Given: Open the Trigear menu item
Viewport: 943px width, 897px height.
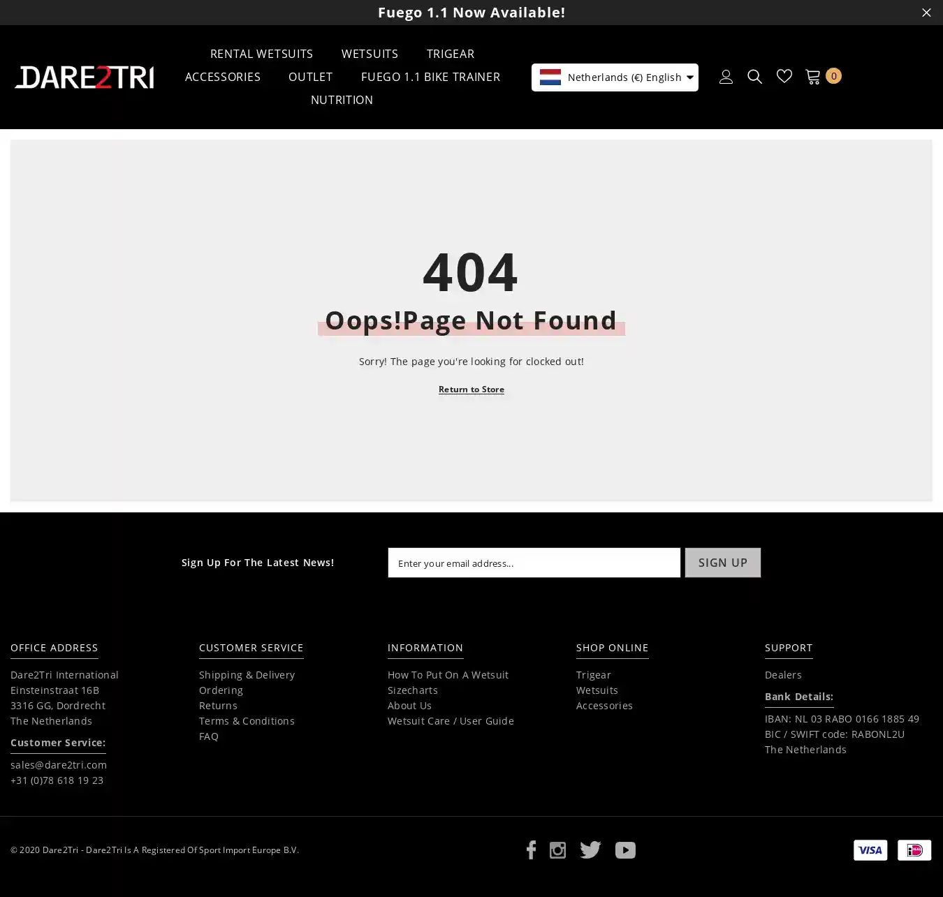Looking at the screenshot, I should (x=450, y=54).
